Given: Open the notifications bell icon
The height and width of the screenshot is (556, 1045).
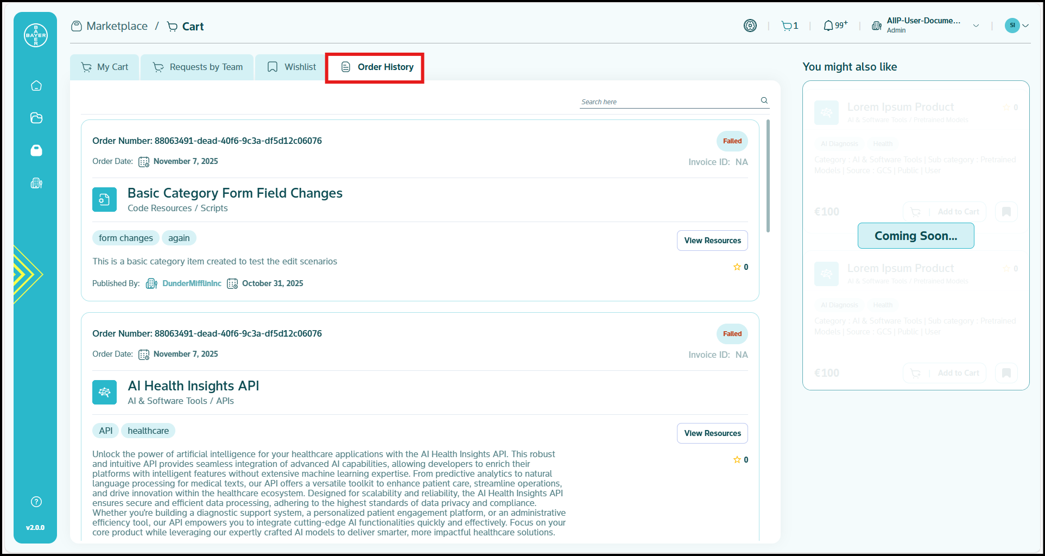Looking at the screenshot, I should click(828, 26).
